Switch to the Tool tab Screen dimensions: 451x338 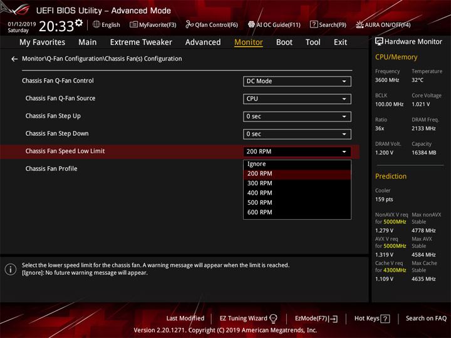(x=313, y=43)
